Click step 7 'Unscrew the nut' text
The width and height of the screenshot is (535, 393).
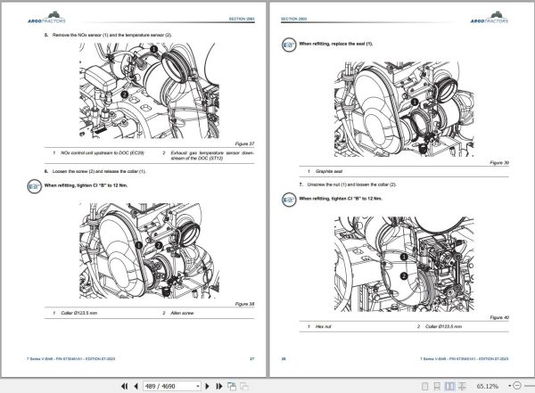coord(352,184)
